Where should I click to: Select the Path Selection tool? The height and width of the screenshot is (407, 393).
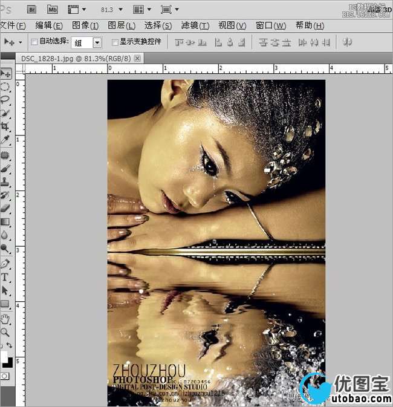[x=5, y=290]
